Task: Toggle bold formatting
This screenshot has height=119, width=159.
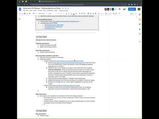Action: (66, 14)
